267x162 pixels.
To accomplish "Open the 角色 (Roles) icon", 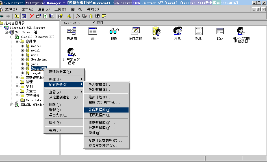I will coord(177,31).
